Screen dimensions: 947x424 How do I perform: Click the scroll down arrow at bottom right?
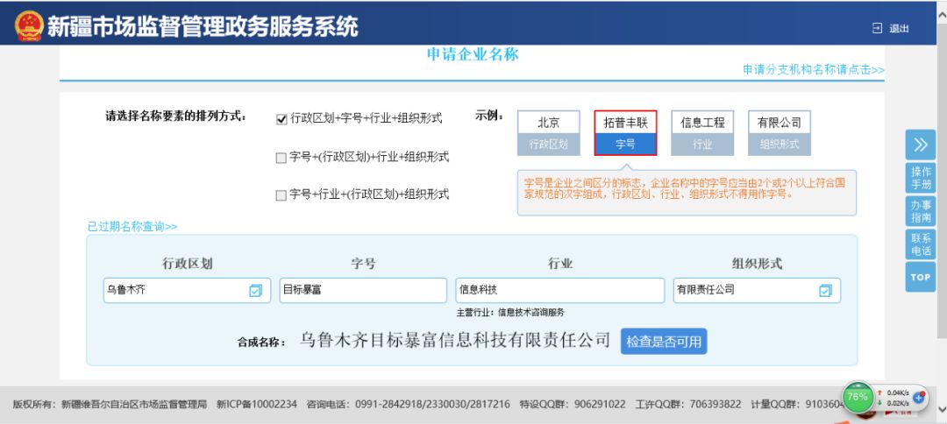pos(941,408)
